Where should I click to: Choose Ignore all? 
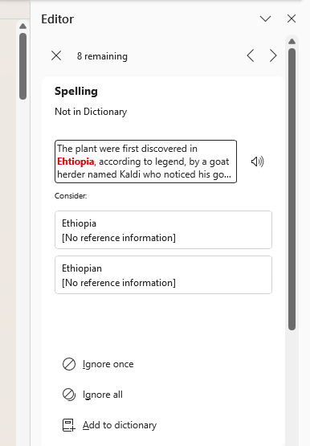[92, 395]
